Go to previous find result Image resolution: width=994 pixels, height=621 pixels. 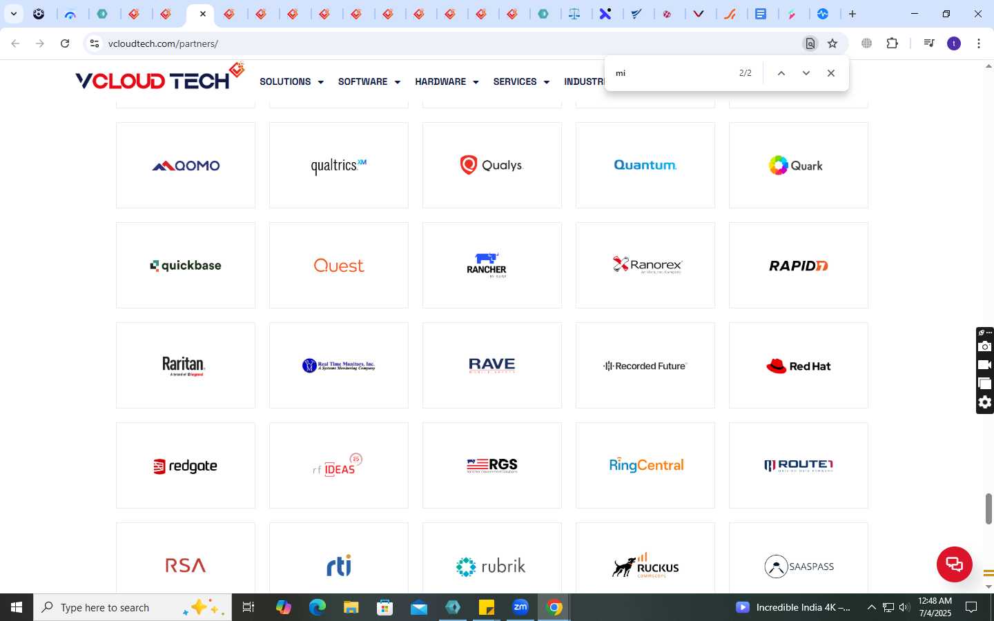(781, 73)
